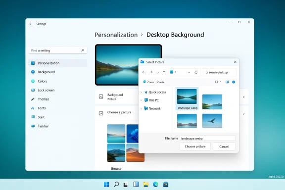Go back in the Select Picture dialog

tap(144, 72)
